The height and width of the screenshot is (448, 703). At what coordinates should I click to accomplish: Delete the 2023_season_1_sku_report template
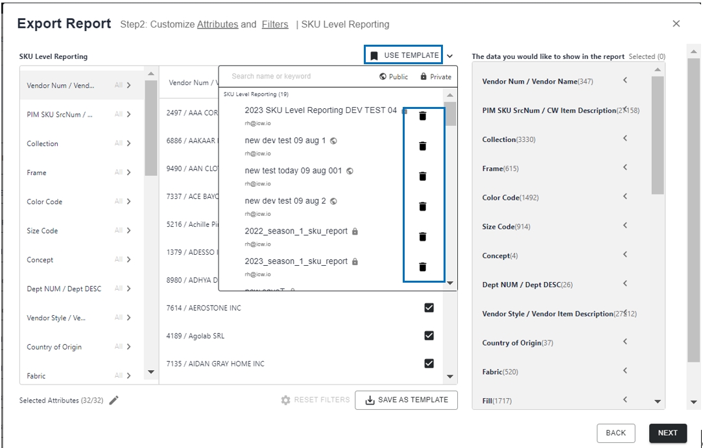[423, 266]
